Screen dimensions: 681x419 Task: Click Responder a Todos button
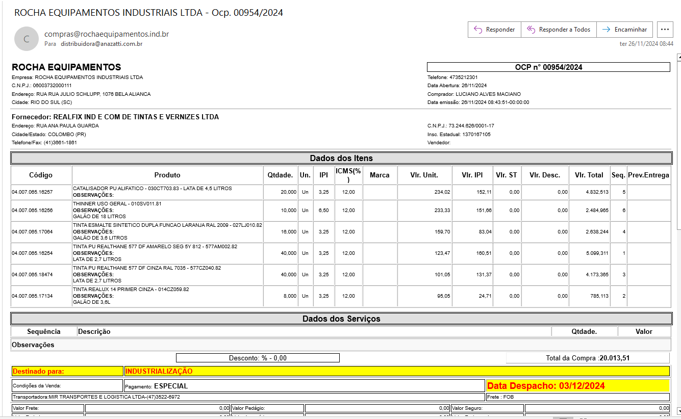559,30
